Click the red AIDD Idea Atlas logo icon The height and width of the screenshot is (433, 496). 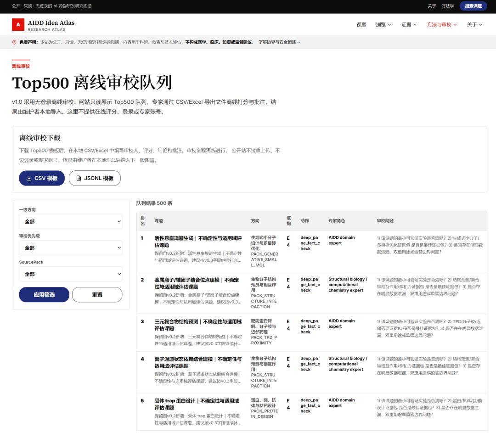18,25
